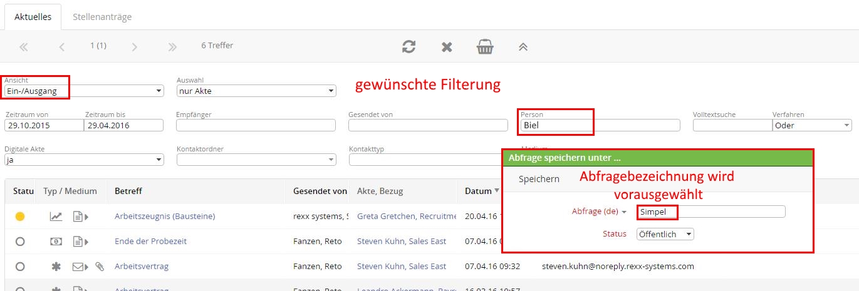Click Speichern in the save query dialog
859x291 pixels.
pyautogui.click(x=539, y=179)
